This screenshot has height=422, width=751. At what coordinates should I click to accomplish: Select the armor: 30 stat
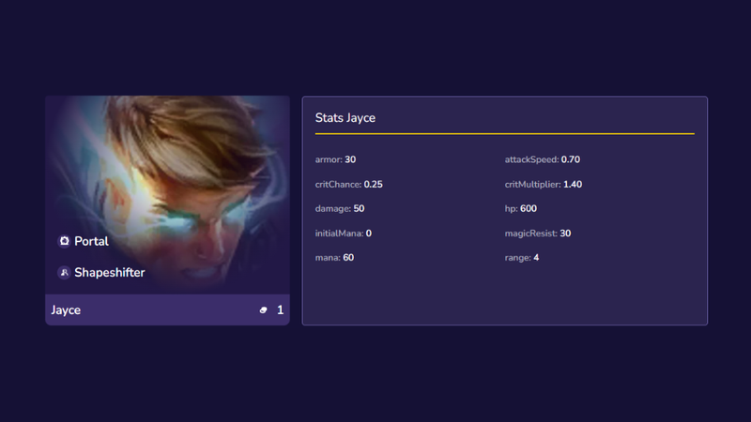coord(335,159)
